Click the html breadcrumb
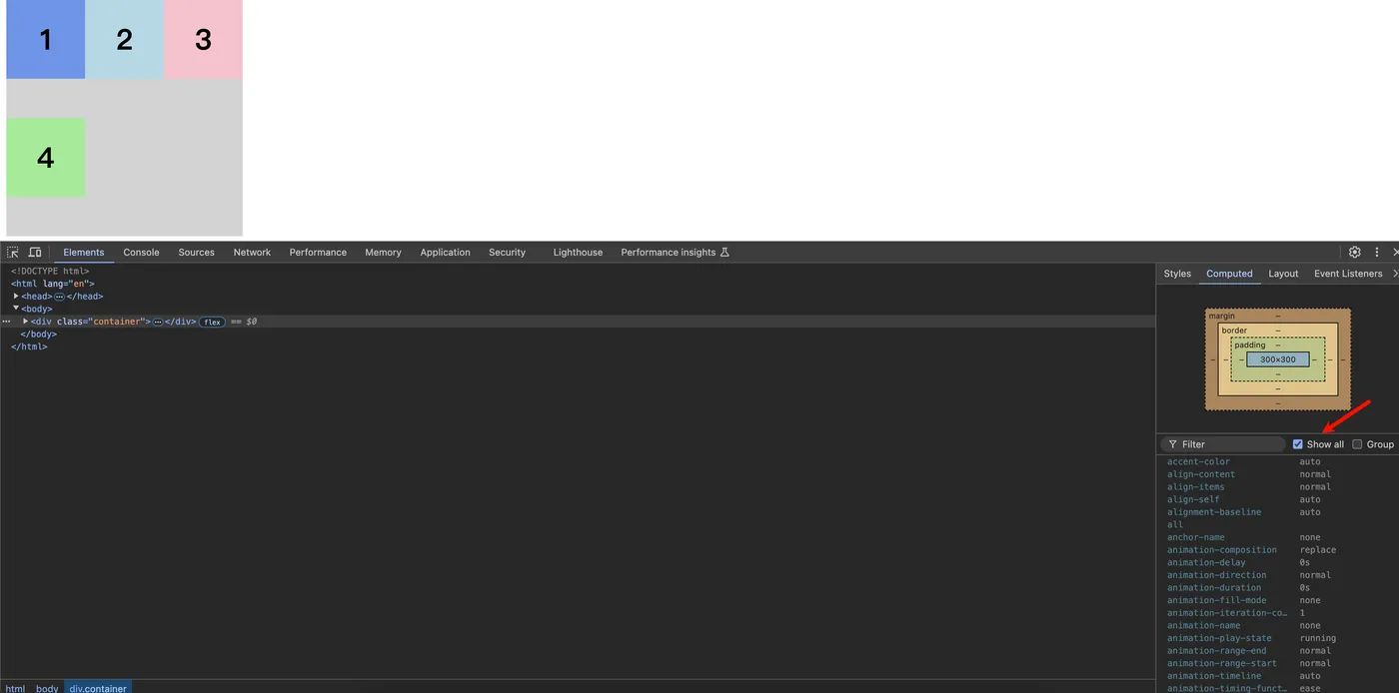1399x693 pixels. pyautogui.click(x=15, y=688)
